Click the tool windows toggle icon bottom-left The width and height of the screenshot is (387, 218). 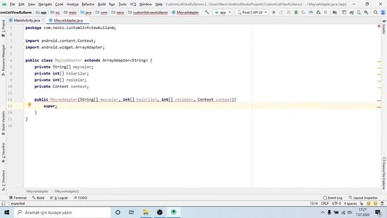click(3, 203)
